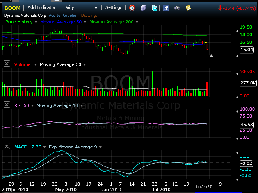Screen dimensions: 258x193
Task: Close the Volume indicator panel
Action: (x=7, y=64)
